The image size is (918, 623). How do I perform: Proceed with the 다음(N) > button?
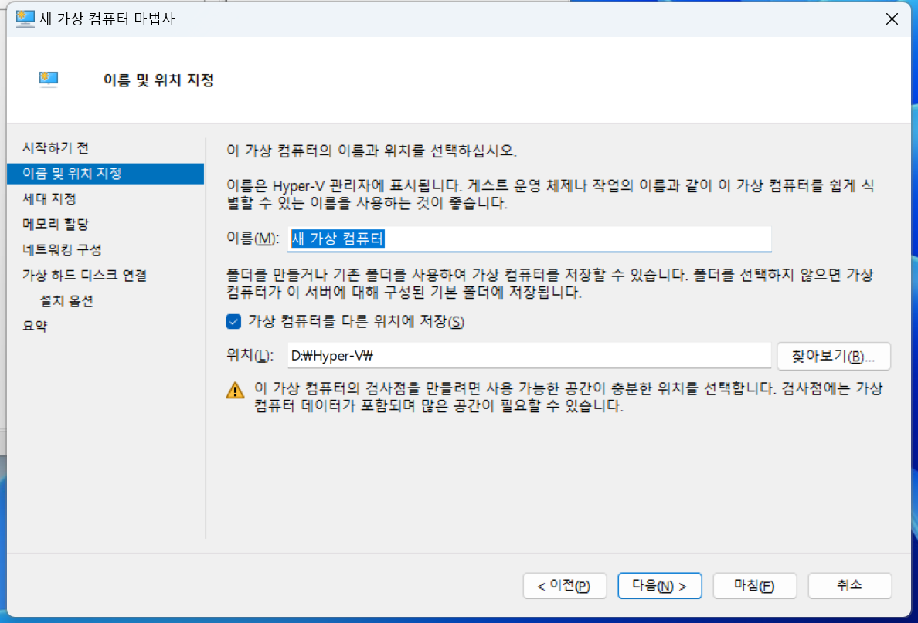(x=660, y=586)
